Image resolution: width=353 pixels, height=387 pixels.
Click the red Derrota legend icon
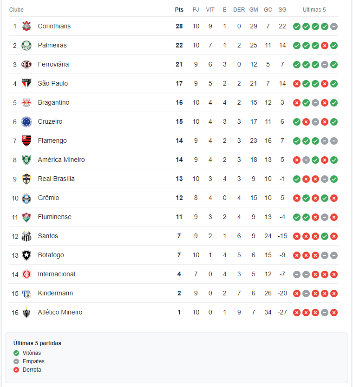16,370
